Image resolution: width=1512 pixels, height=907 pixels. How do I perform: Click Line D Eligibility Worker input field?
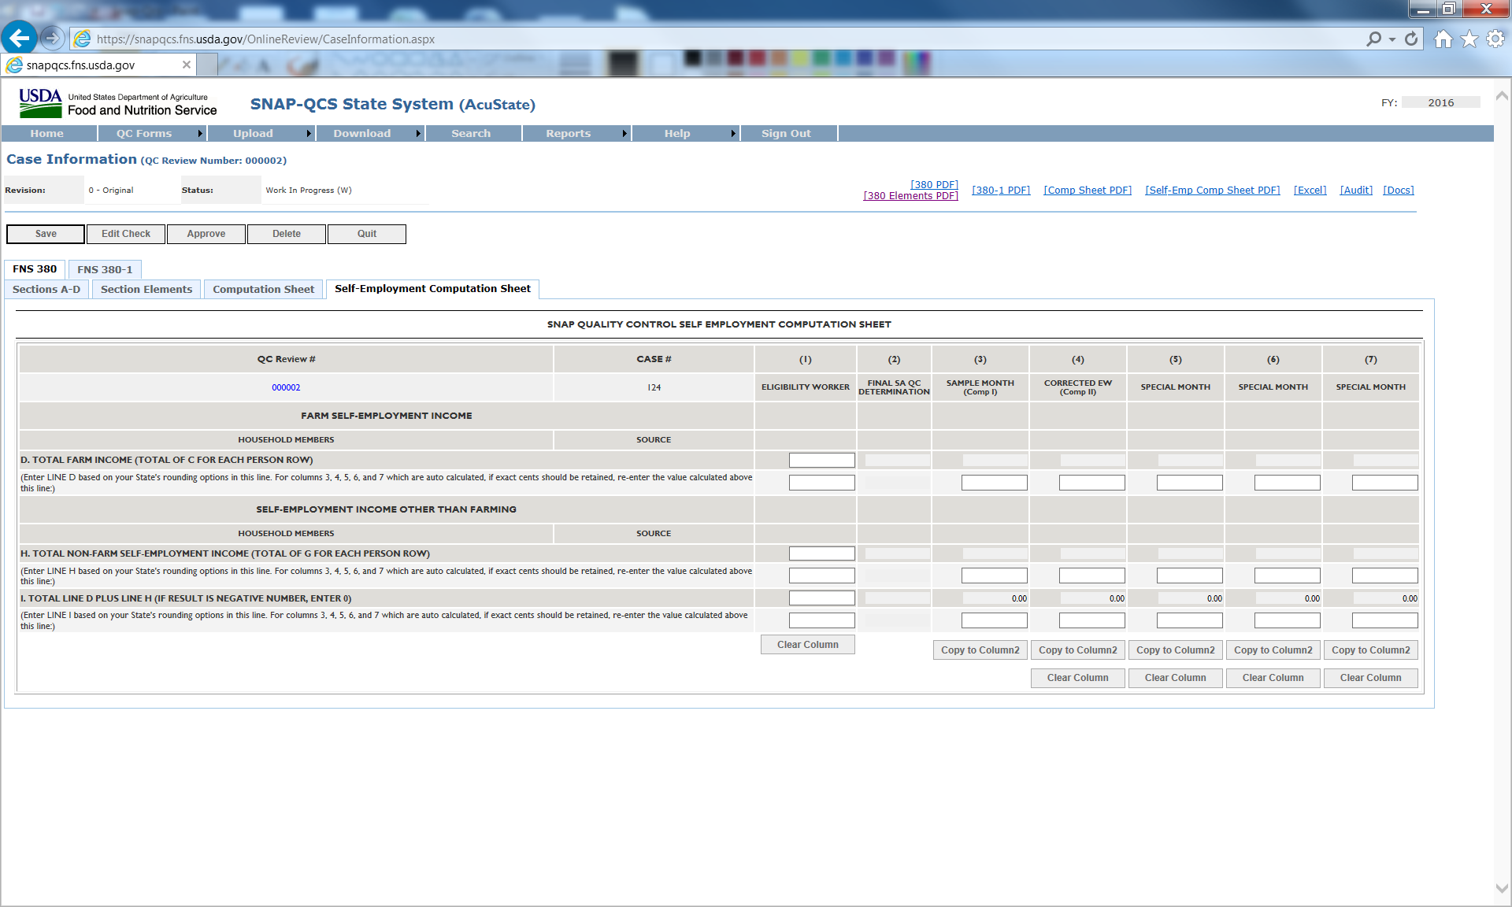(821, 460)
